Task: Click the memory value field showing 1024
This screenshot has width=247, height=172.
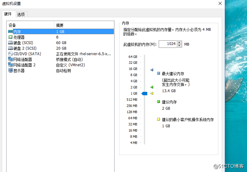Action: point(168,44)
